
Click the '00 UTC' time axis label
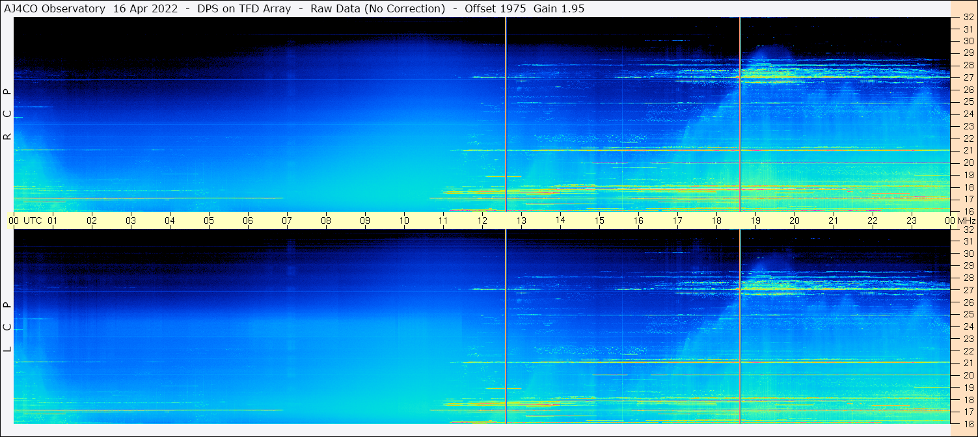[x=25, y=220]
